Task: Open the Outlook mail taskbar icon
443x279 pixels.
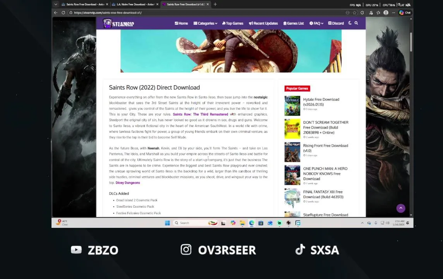Action: click(270, 223)
